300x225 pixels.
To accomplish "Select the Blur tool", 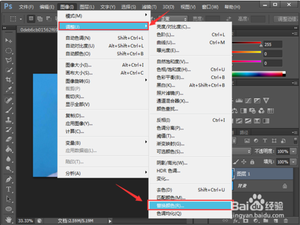I will pyautogui.click(x=8, y=159).
